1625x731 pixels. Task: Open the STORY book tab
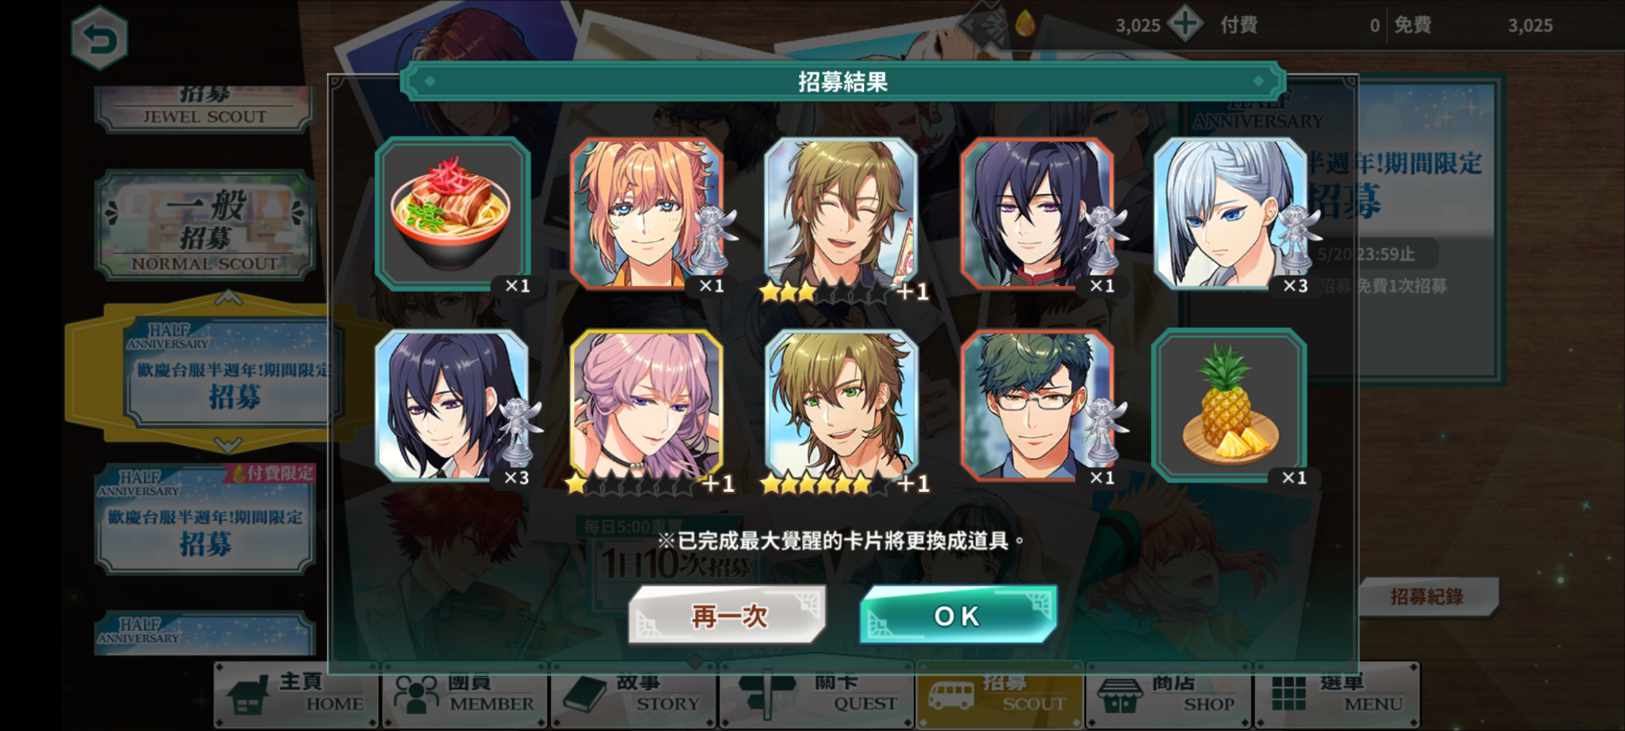[634, 695]
